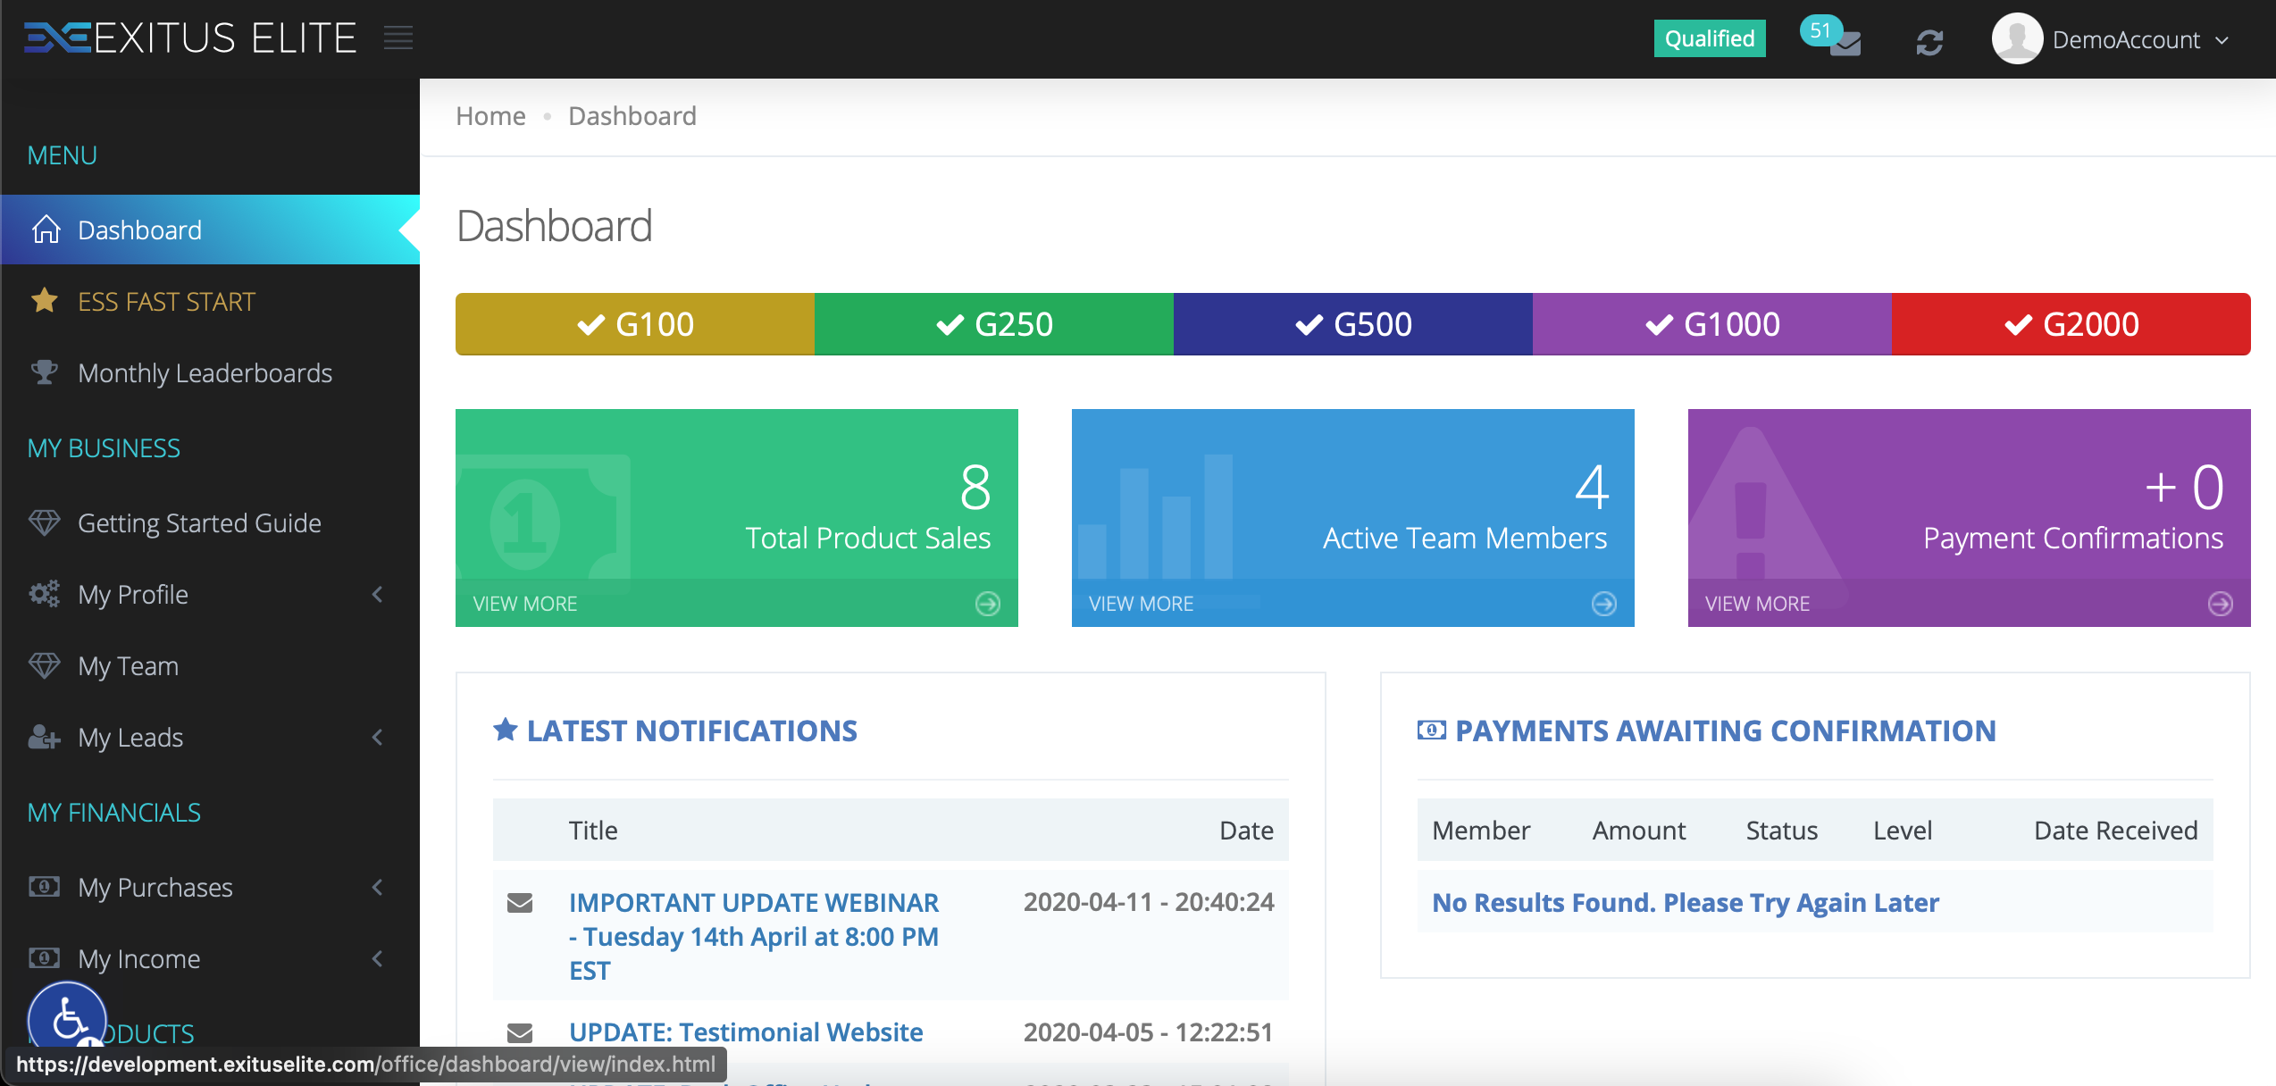Expand the My Leads submenu chevron
This screenshot has width=2276, height=1086.
(378, 737)
